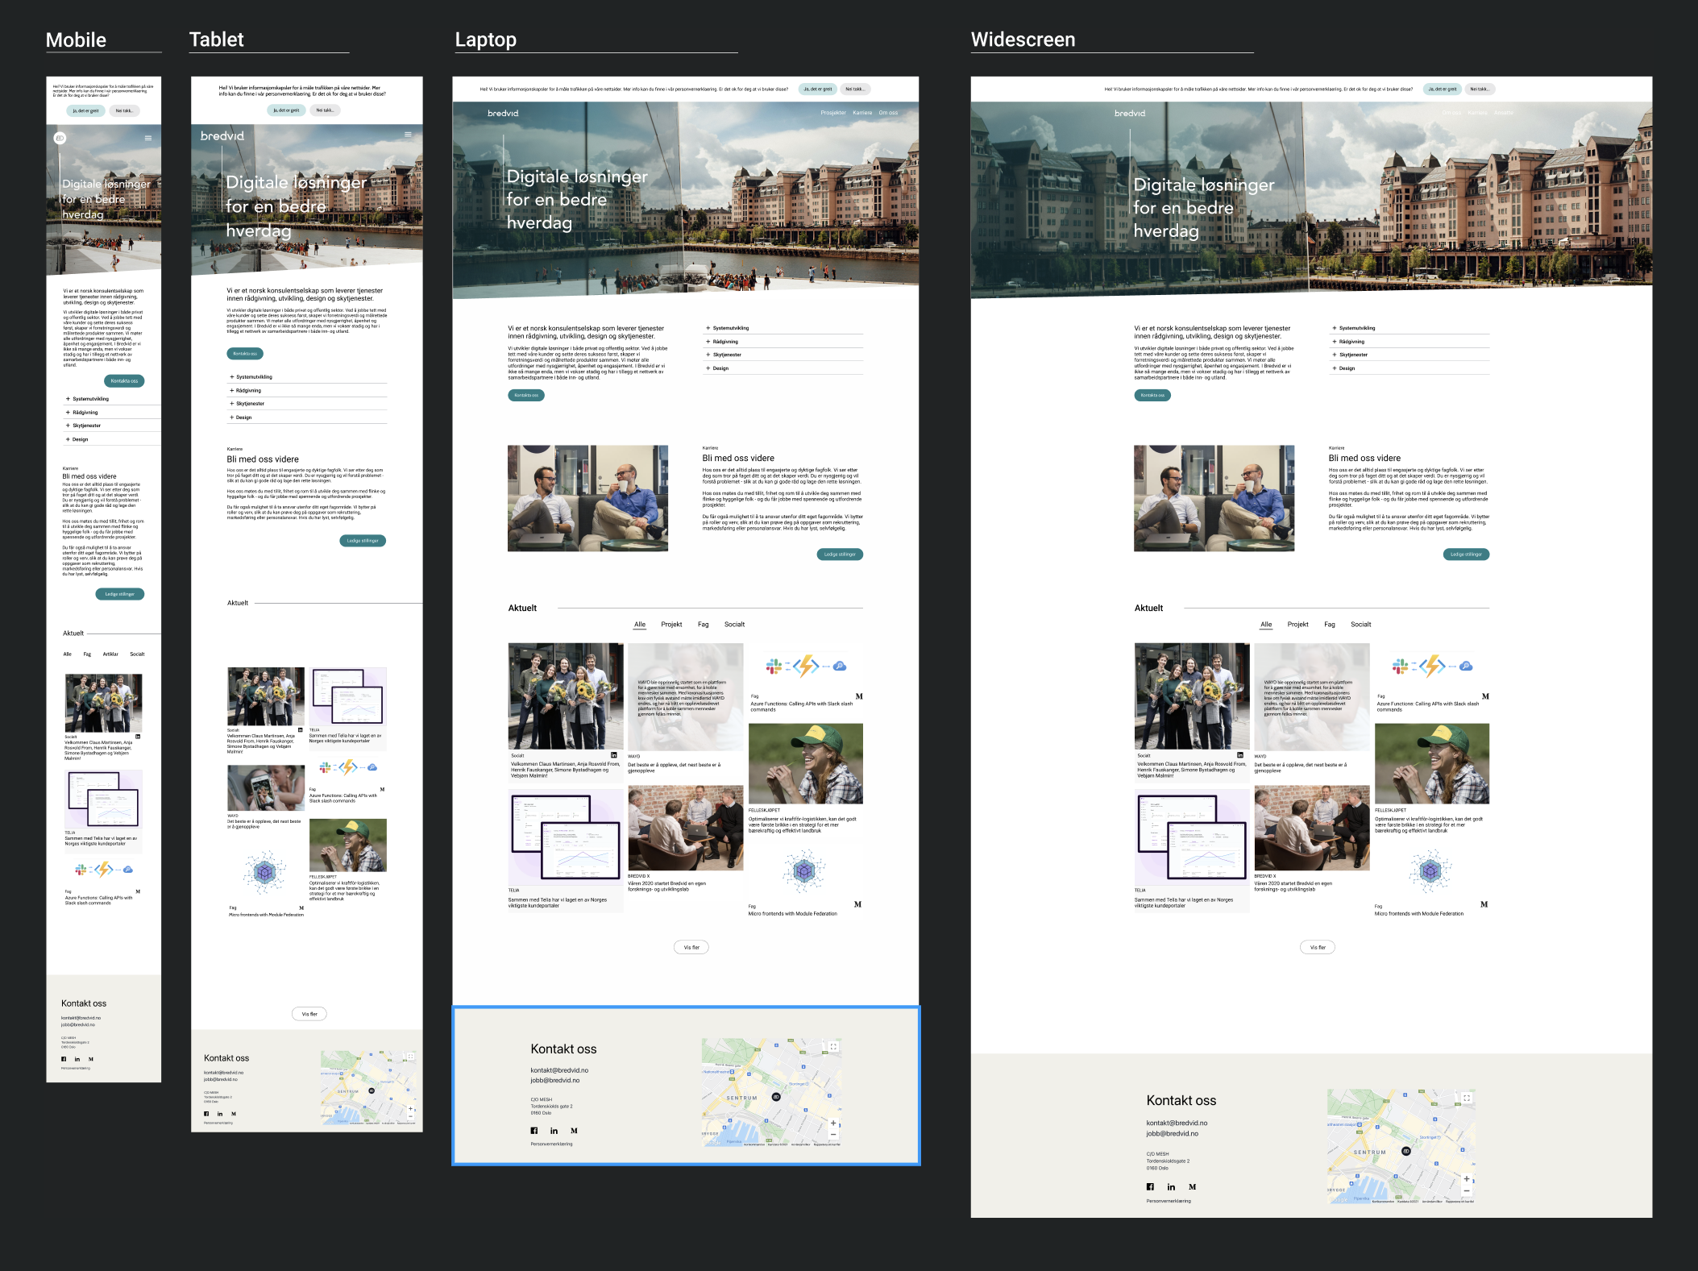Expand Design accordion in Tablet frame
Image resolution: width=1698 pixels, height=1271 pixels.
coord(307,417)
